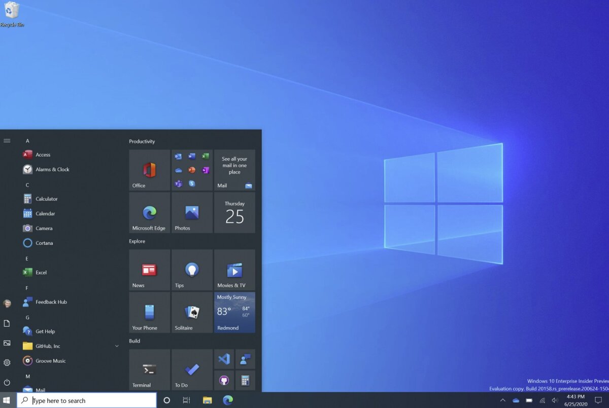Screen dimensions: 609x408
Task: Open the clock showing 4:43 PM
Action: 574,400
